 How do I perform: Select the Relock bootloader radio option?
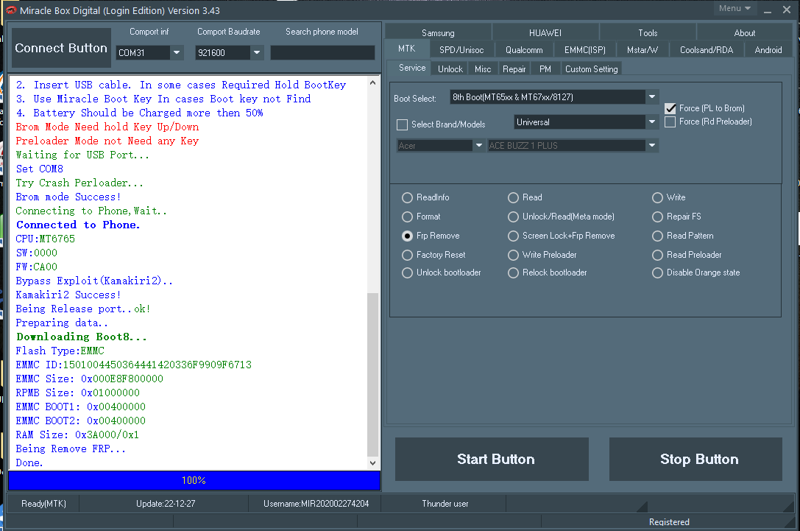pyautogui.click(x=513, y=272)
